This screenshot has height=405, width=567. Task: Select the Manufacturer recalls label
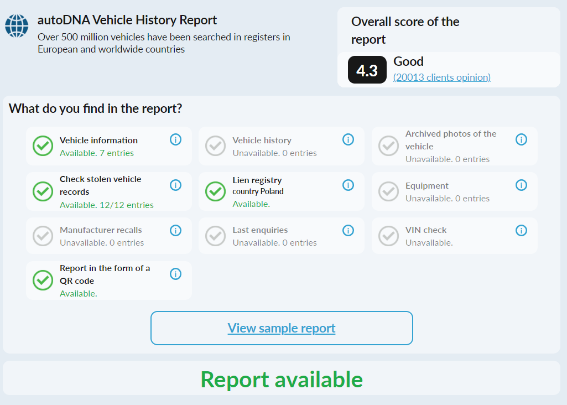pyautogui.click(x=101, y=230)
